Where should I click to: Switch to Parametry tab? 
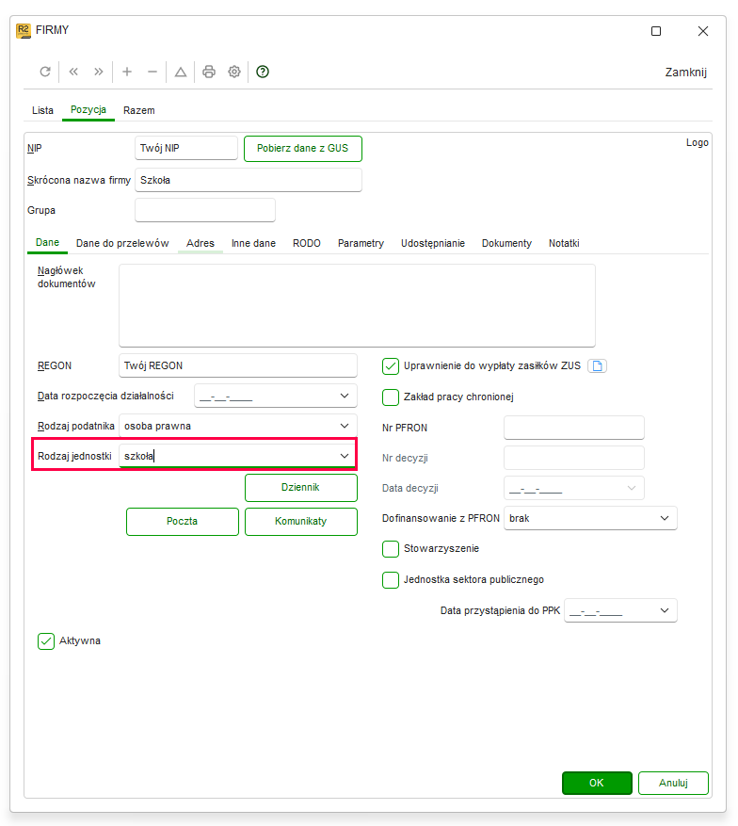tap(361, 243)
